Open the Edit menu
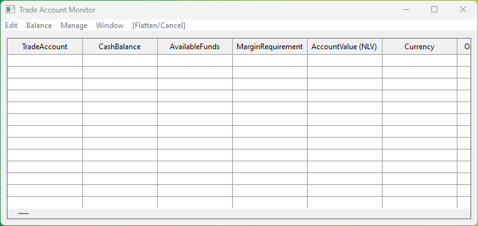The image size is (478, 226). coord(11,26)
